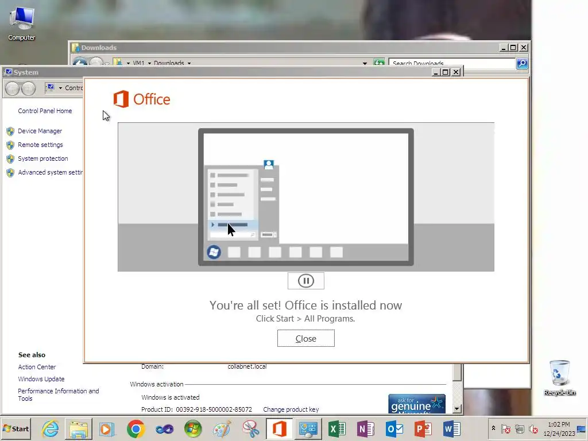The image size is (588, 441).
Task: Click the network tray icon
Action: pyautogui.click(x=519, y=429)
